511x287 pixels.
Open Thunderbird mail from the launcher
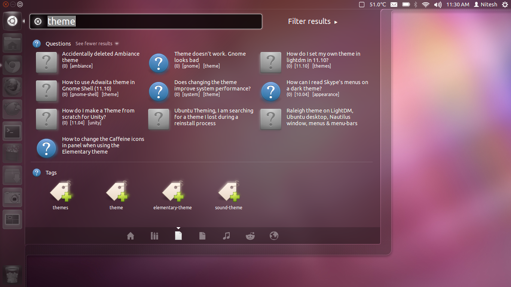click(12, 109)
